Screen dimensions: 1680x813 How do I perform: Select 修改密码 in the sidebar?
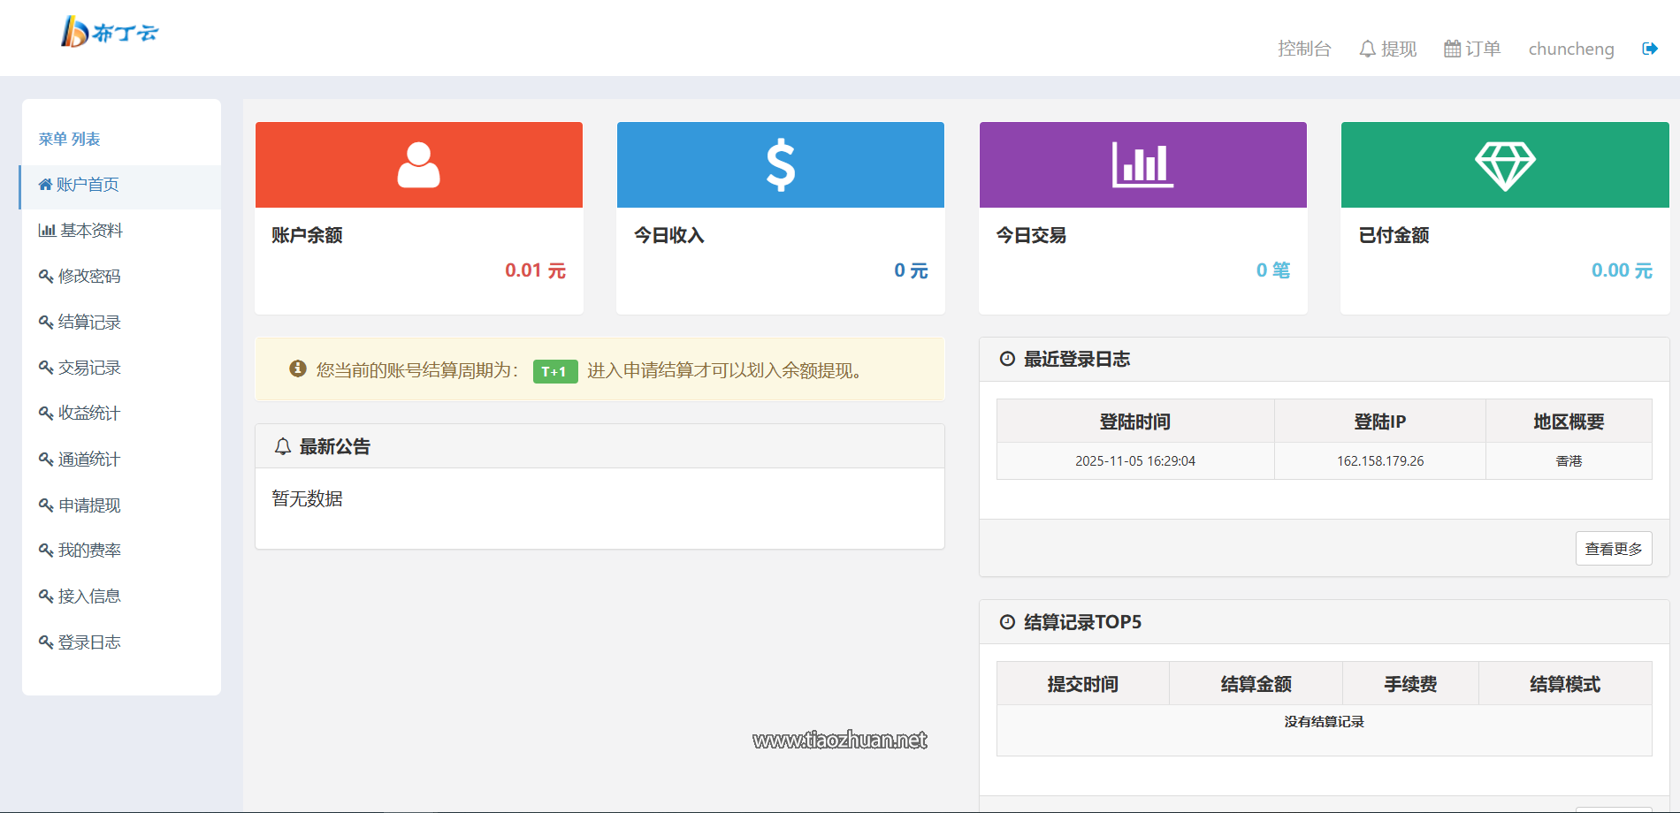click(89, 277)
